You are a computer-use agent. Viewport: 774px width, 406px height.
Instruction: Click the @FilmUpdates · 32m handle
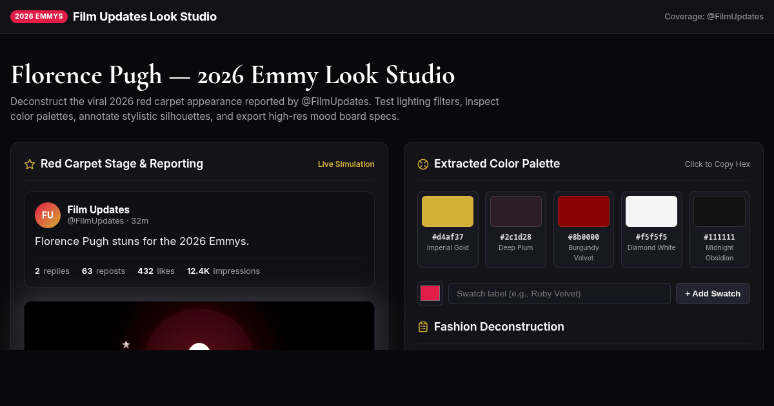(x=108, y=220)
